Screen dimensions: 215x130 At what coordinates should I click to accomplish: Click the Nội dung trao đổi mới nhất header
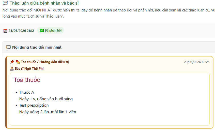[x=37, y=47]
